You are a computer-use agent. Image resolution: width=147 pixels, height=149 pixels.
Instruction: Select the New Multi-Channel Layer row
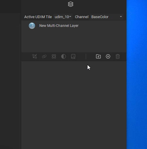click(x=74, y=26)
